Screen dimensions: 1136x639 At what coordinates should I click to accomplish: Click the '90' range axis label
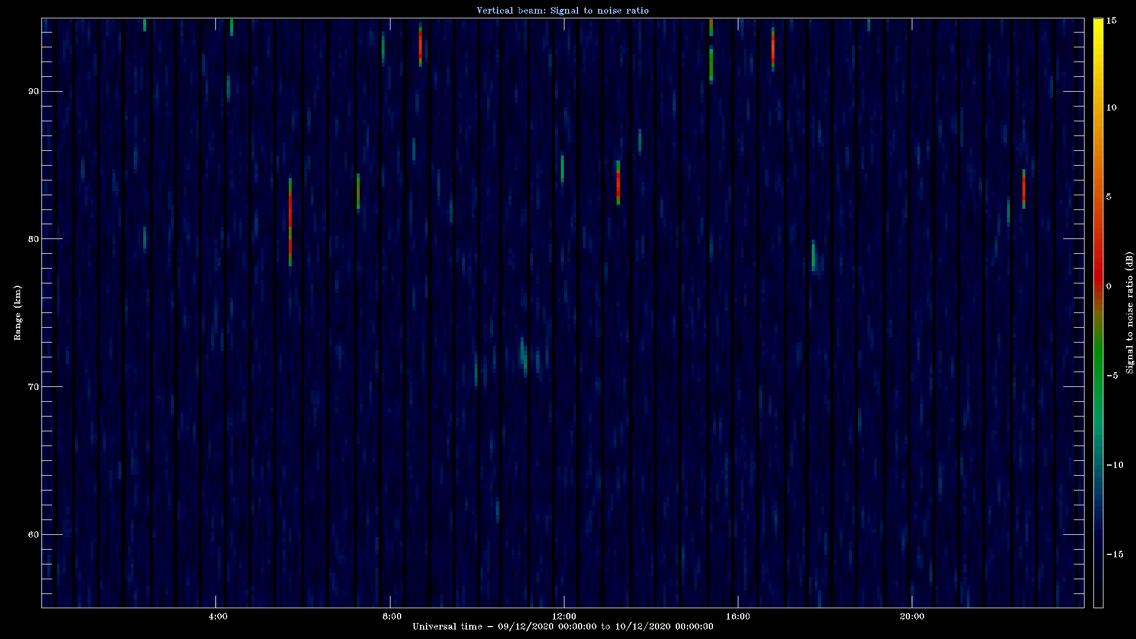coord(34,91)
